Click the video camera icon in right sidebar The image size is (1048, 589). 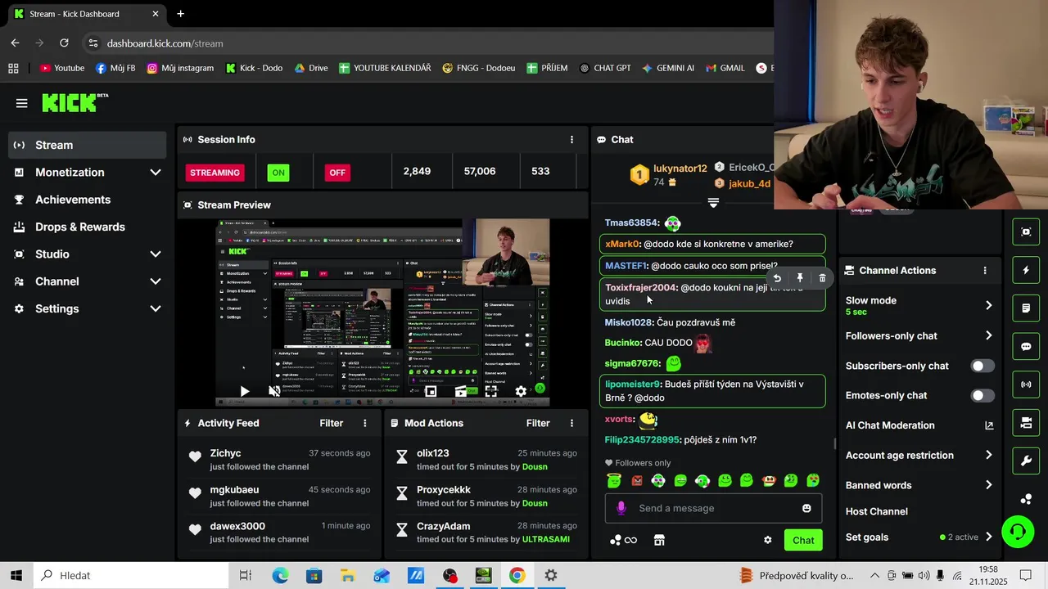[x=1026, y=423]
